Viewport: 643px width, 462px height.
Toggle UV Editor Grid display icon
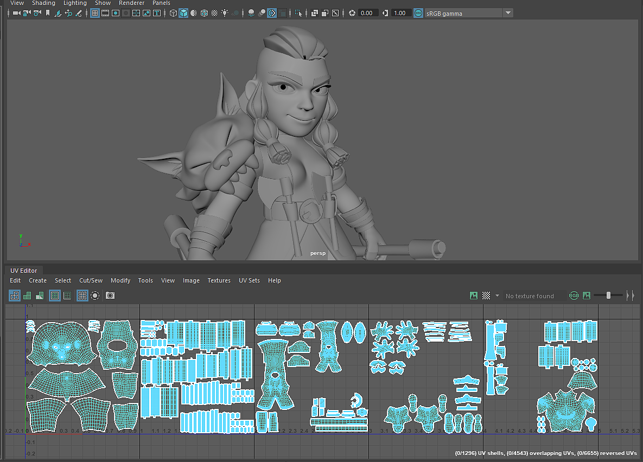[82, 296]
